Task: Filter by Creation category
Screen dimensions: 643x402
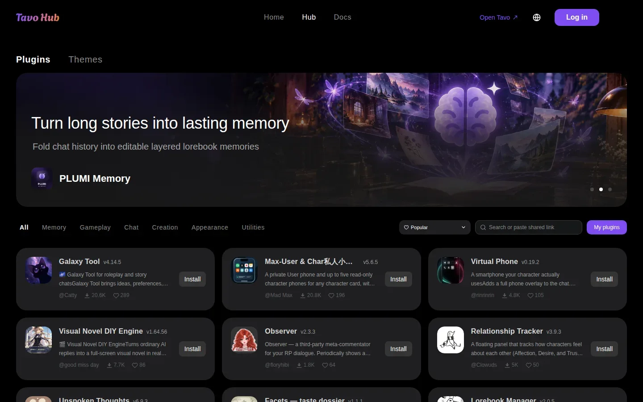Action: click(x=165, y=227)
